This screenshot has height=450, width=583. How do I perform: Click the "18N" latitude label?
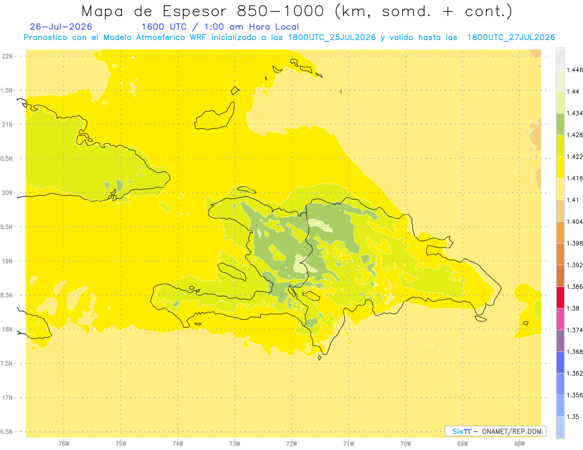point(7,329)
